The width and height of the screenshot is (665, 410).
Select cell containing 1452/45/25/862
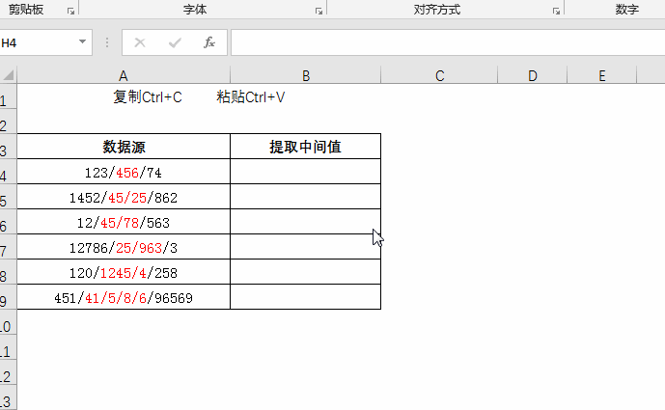[x=124, y=196]
